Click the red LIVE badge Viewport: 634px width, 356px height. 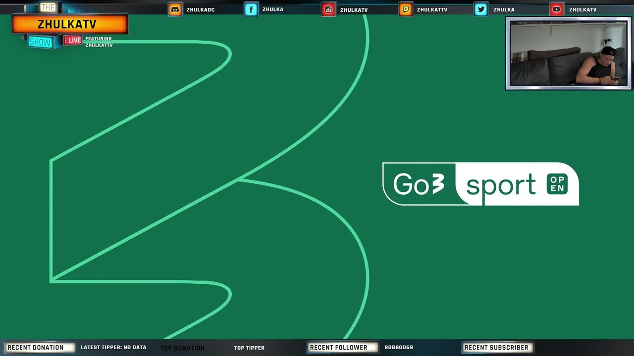point(73,40)
